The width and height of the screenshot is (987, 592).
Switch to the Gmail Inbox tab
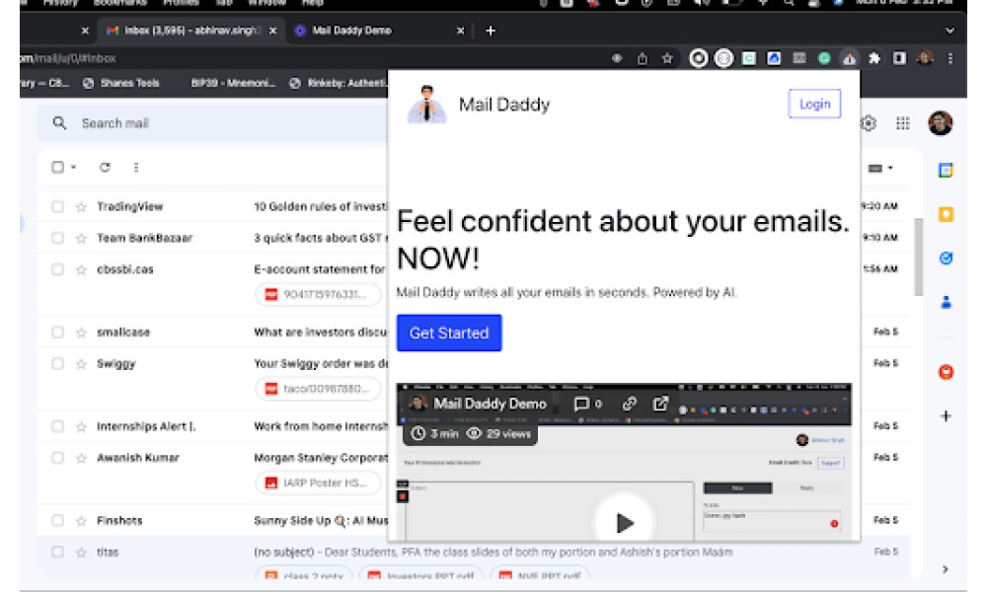(191, 31)
